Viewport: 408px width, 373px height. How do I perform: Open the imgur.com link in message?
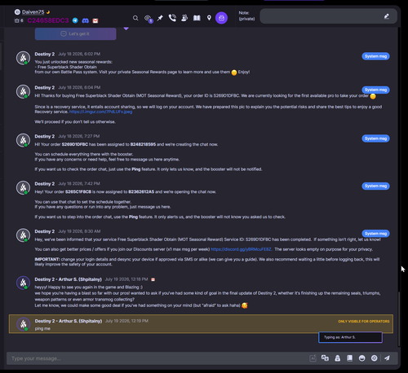point(100,112)
